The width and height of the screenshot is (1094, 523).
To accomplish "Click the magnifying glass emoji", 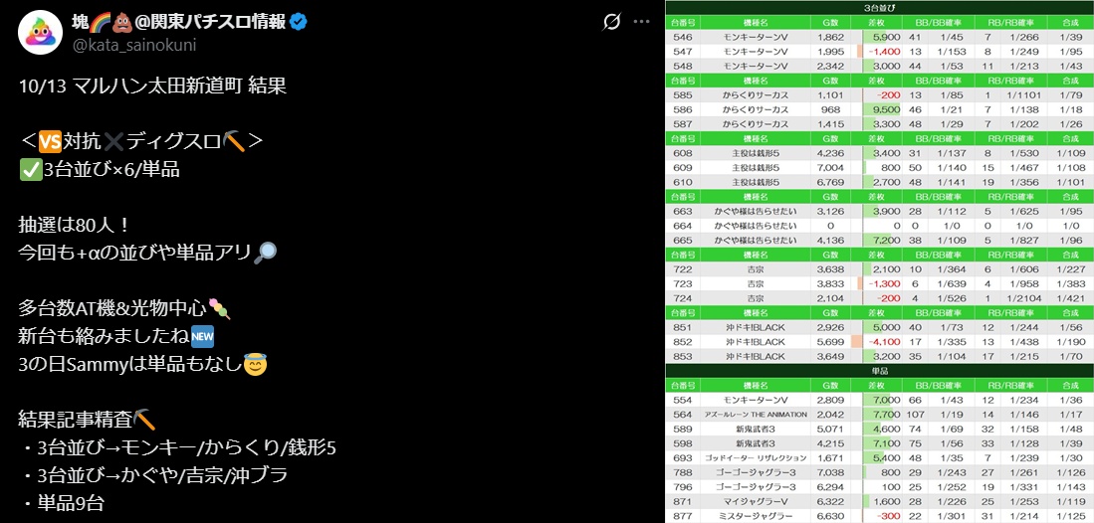I will point(265,254).
